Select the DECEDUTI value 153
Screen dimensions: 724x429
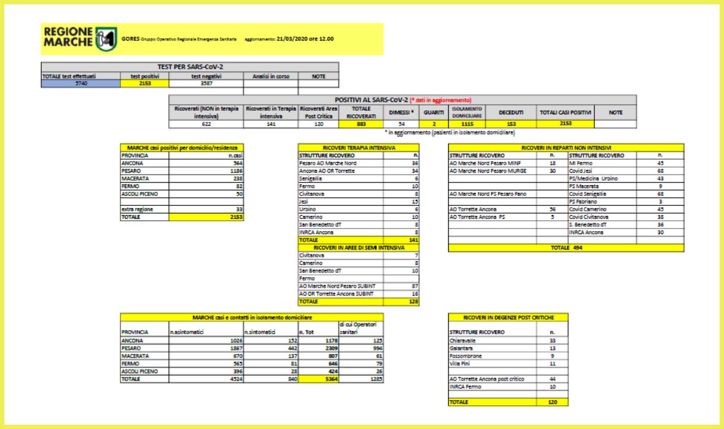[x=511, y=124]
